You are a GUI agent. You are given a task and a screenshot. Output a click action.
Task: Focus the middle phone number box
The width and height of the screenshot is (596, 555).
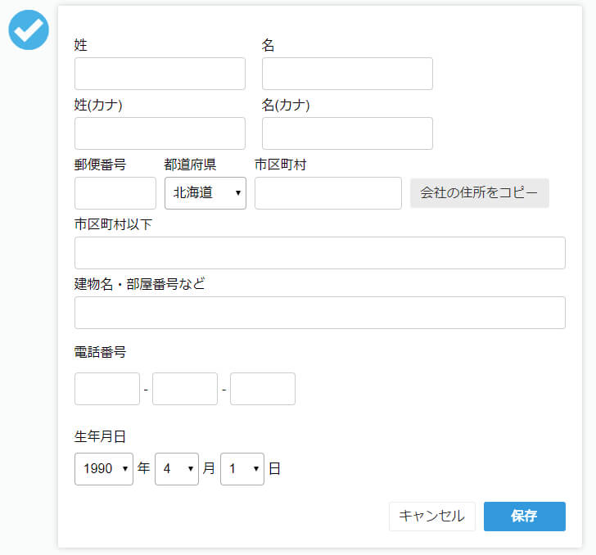185,389
